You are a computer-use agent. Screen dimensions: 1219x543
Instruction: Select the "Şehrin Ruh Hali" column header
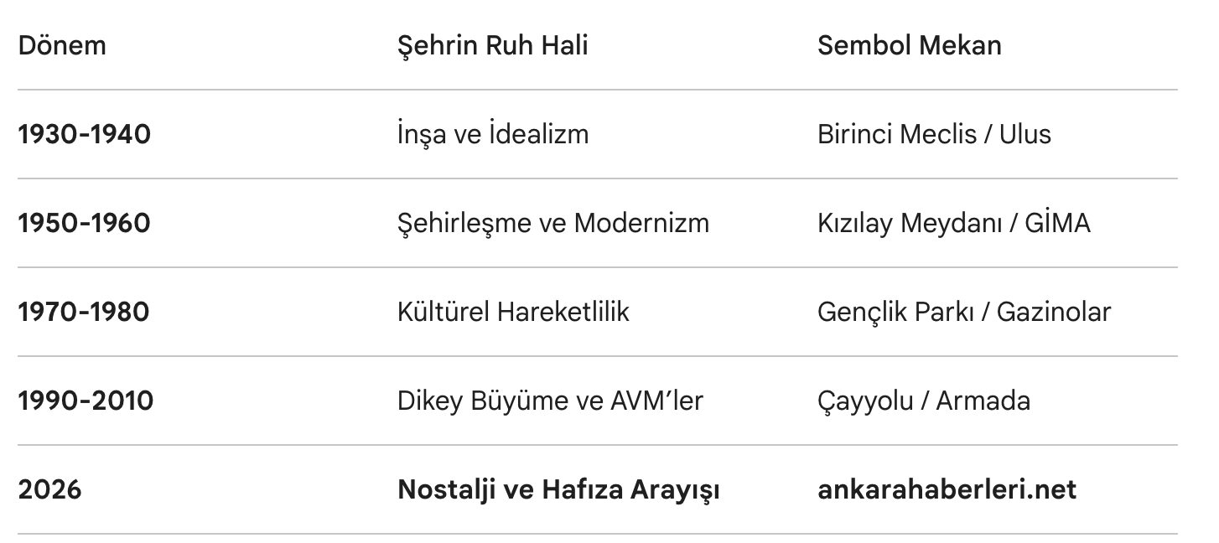(492, 45)
